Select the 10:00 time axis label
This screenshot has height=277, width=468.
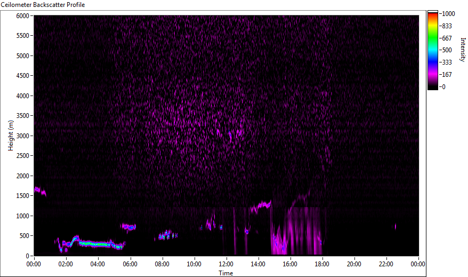(x=194, y=264)
